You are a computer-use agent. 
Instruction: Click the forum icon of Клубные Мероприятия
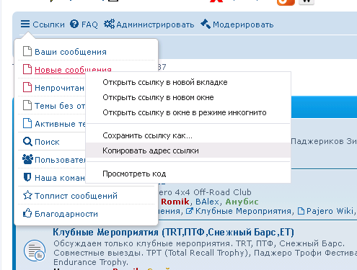(35, 251)
